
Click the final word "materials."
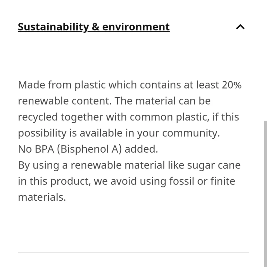[42, 197]
